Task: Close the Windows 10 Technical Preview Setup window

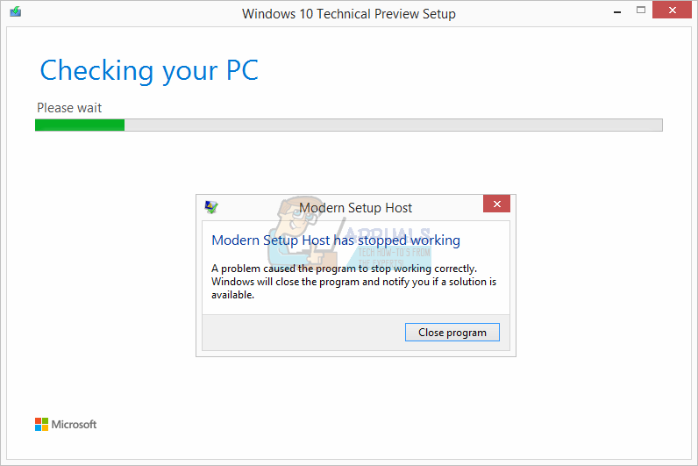Action: 673,10
